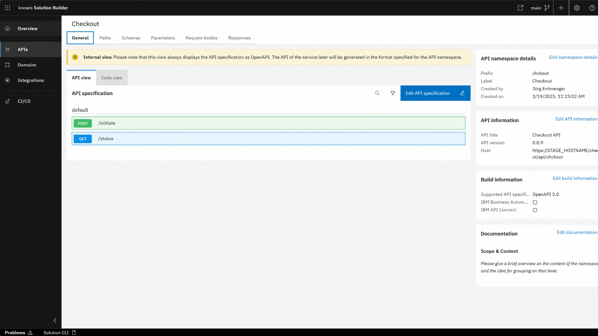Switch to Code view tab
Screen dimensions: 598x336
click(x=112, y=78)
